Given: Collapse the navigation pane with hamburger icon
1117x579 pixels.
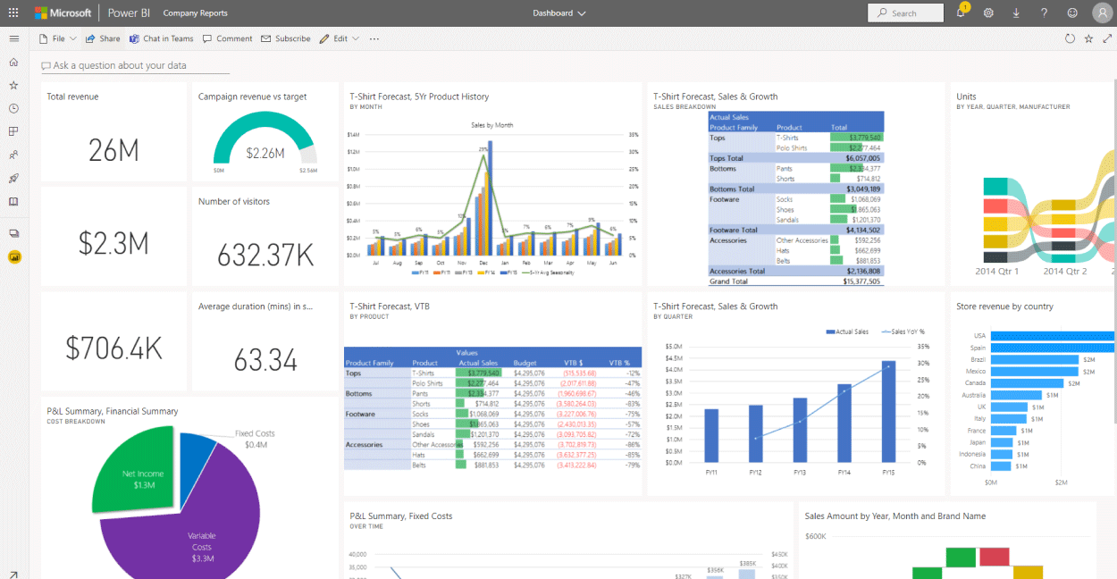Looking at the screenshot, I should pyautogui.click(x=13, y=38).
